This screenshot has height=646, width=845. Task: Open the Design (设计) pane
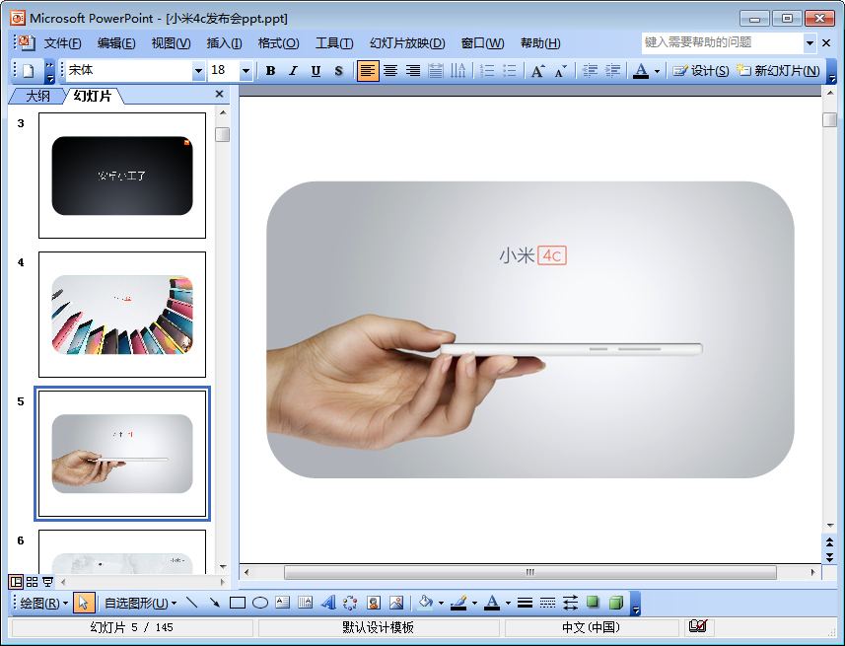(701, 71)
